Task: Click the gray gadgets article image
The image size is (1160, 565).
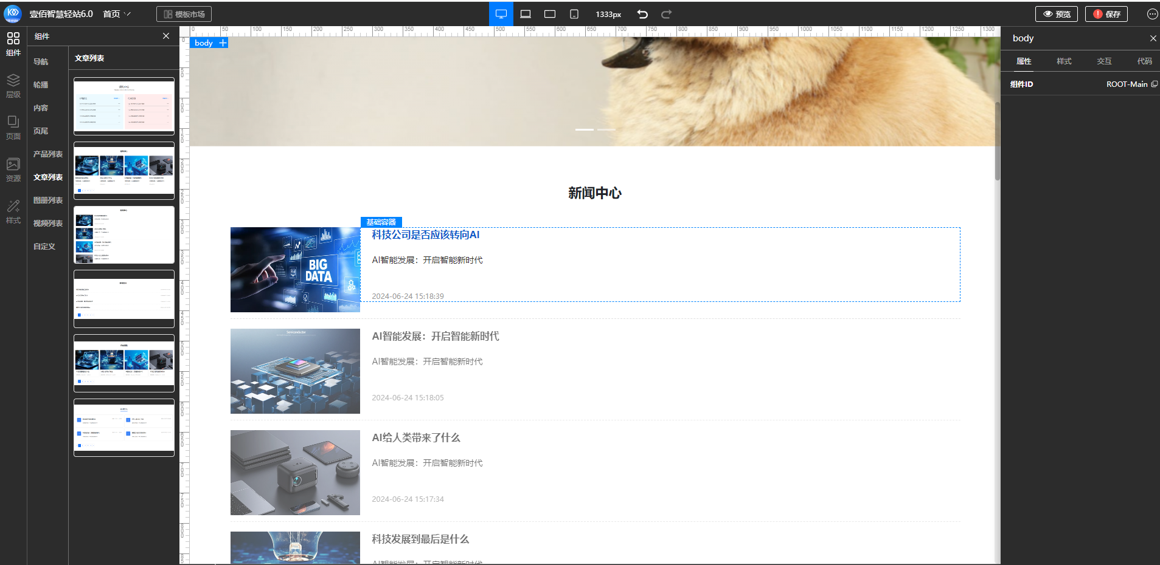Action: (x=295, y=473)
